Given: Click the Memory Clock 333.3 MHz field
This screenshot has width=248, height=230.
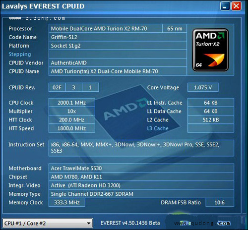Looking at the screenshot, I should (67, 202).
